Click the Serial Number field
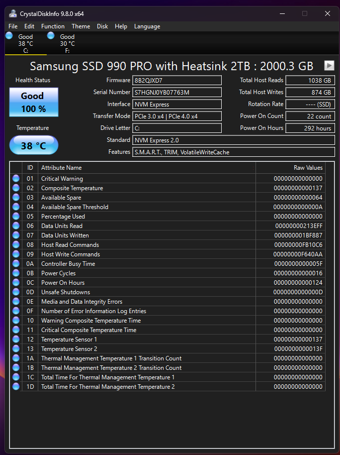Screen dimensions: 340x455 click(x=177, y=92)
